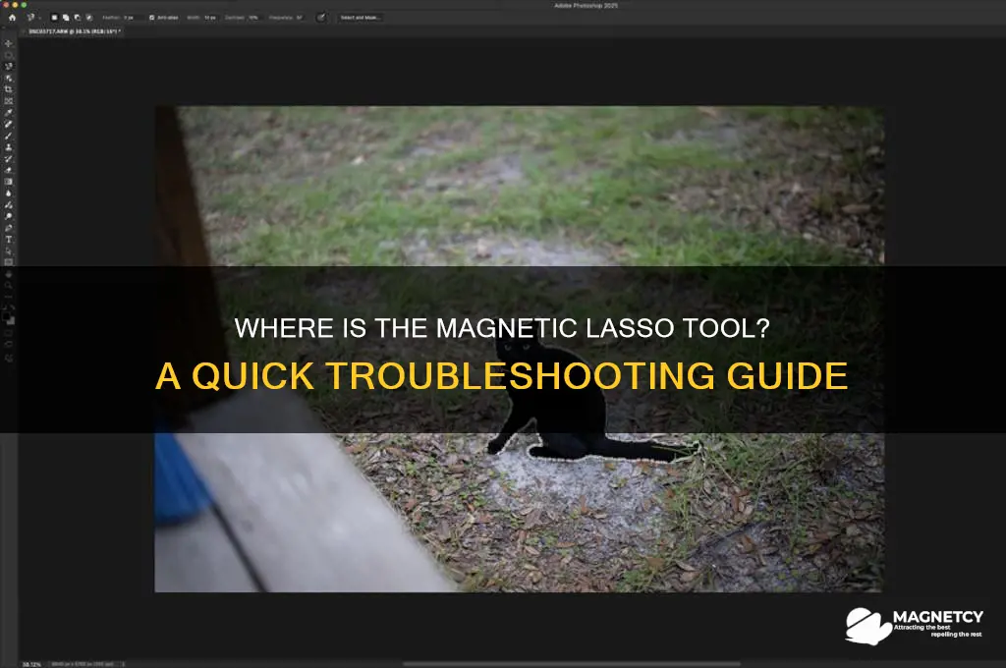
Task: Edit the Contrast percentage field
Action: [253, 18]
